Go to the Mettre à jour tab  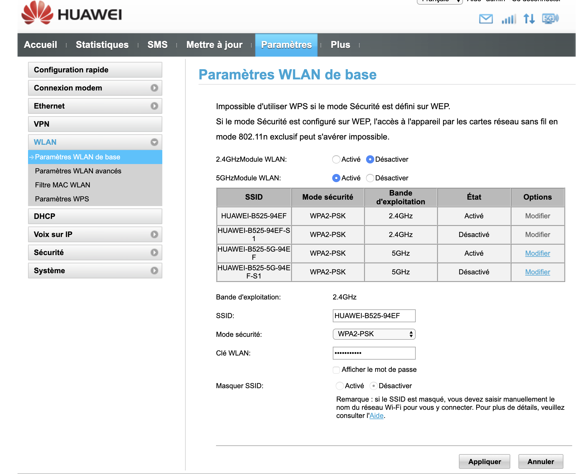pyautogui.click(x=214, y=45)
